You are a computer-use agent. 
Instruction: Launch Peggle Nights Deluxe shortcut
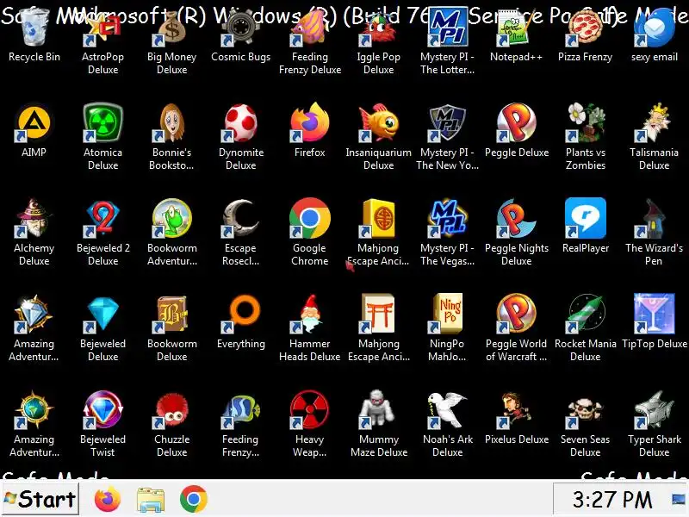pyautogui.click(x=516, y=219)
